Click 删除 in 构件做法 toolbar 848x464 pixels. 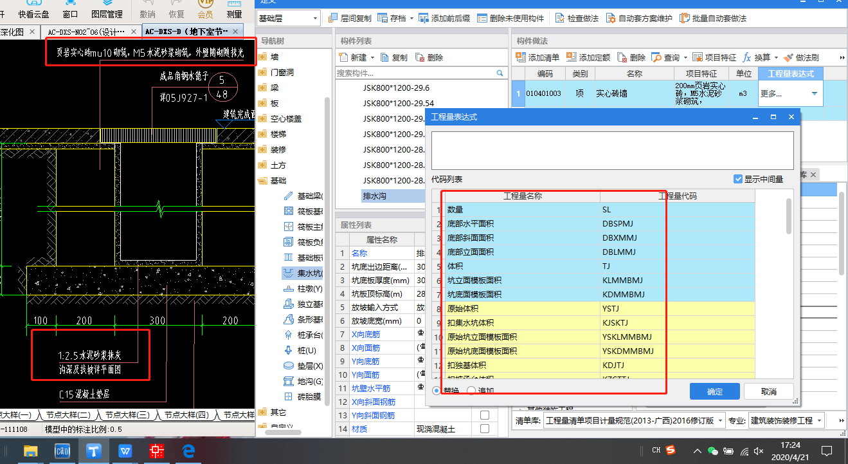[x=631, y=57]
